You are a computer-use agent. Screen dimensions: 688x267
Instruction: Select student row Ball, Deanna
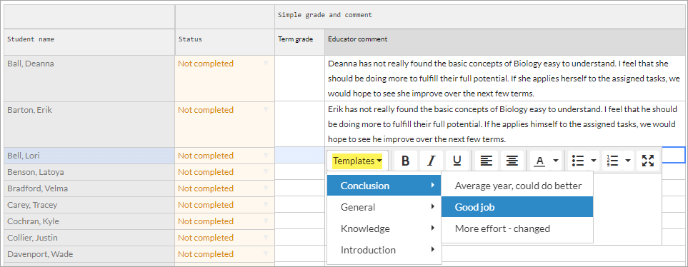[89, 79]
